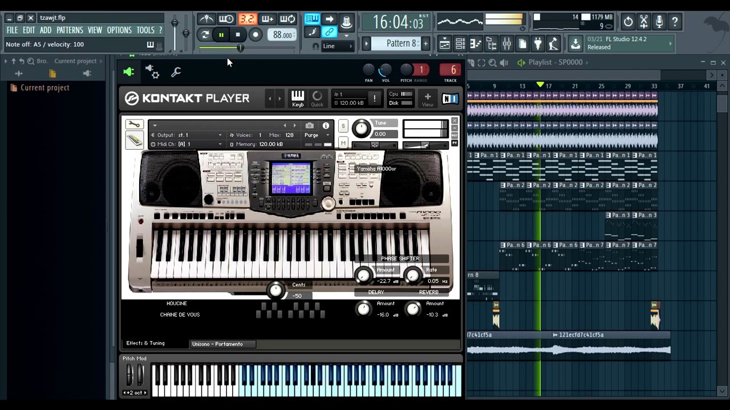Open the Native Instruments NI logo
The height and width of the screenshot is (410, 730).
point(450,99)
